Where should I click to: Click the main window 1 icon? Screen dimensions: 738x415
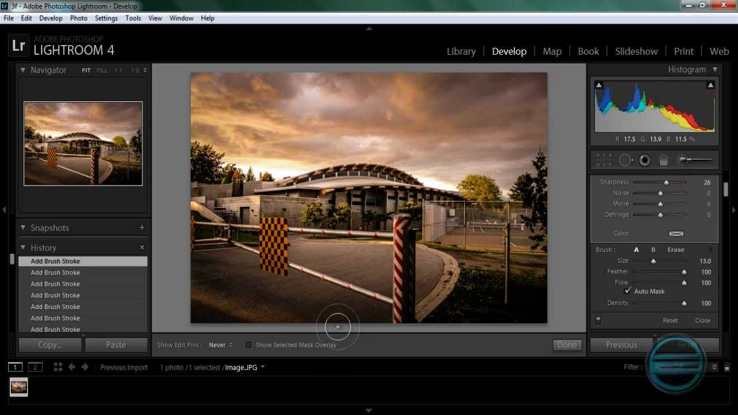click(15, 367)
